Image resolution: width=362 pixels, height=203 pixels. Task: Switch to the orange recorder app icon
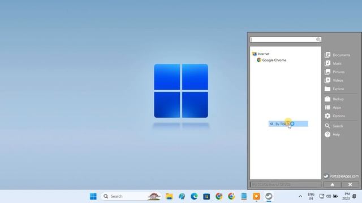point(256,196)
